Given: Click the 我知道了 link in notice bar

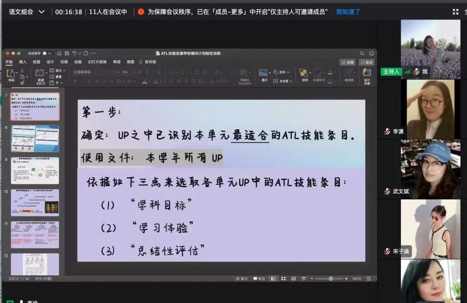Looking at the screenshot, I should click(x=348, y=12).
